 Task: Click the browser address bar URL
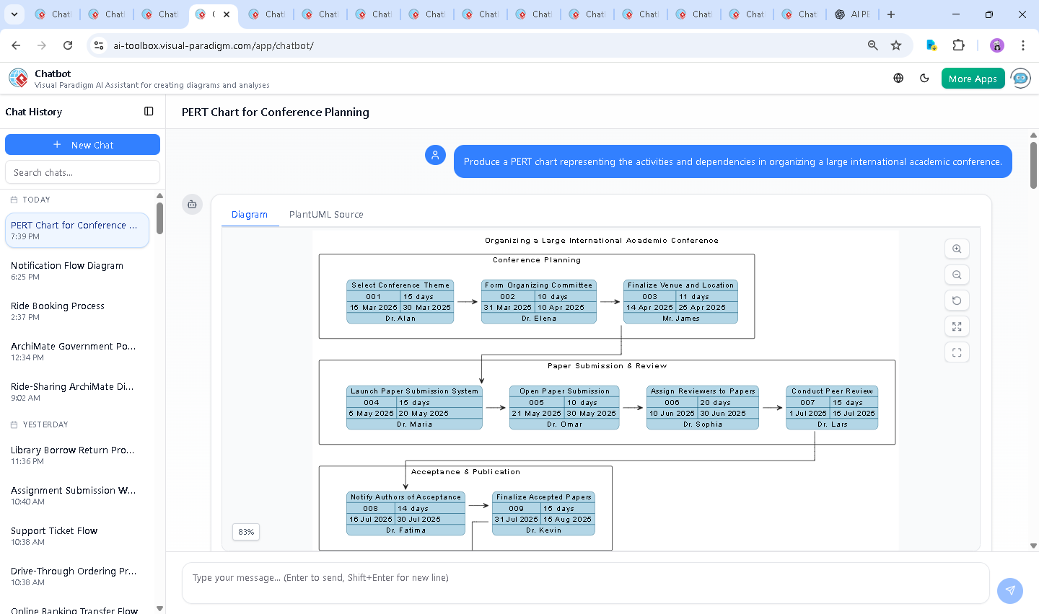coord(213,45)
